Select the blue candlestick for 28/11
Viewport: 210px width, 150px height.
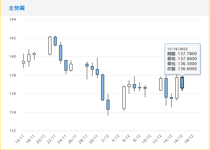[87, 65]
